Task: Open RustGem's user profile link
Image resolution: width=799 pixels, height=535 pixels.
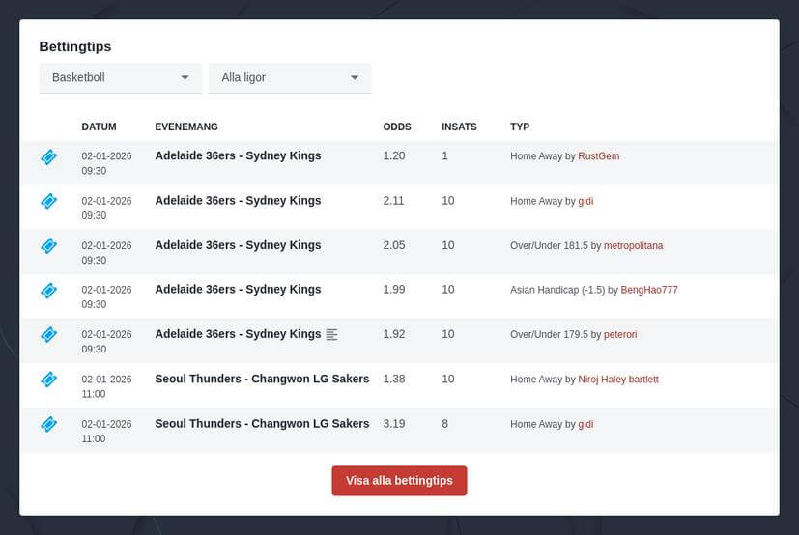Action: pyautogui.click(x=598, y=156)
